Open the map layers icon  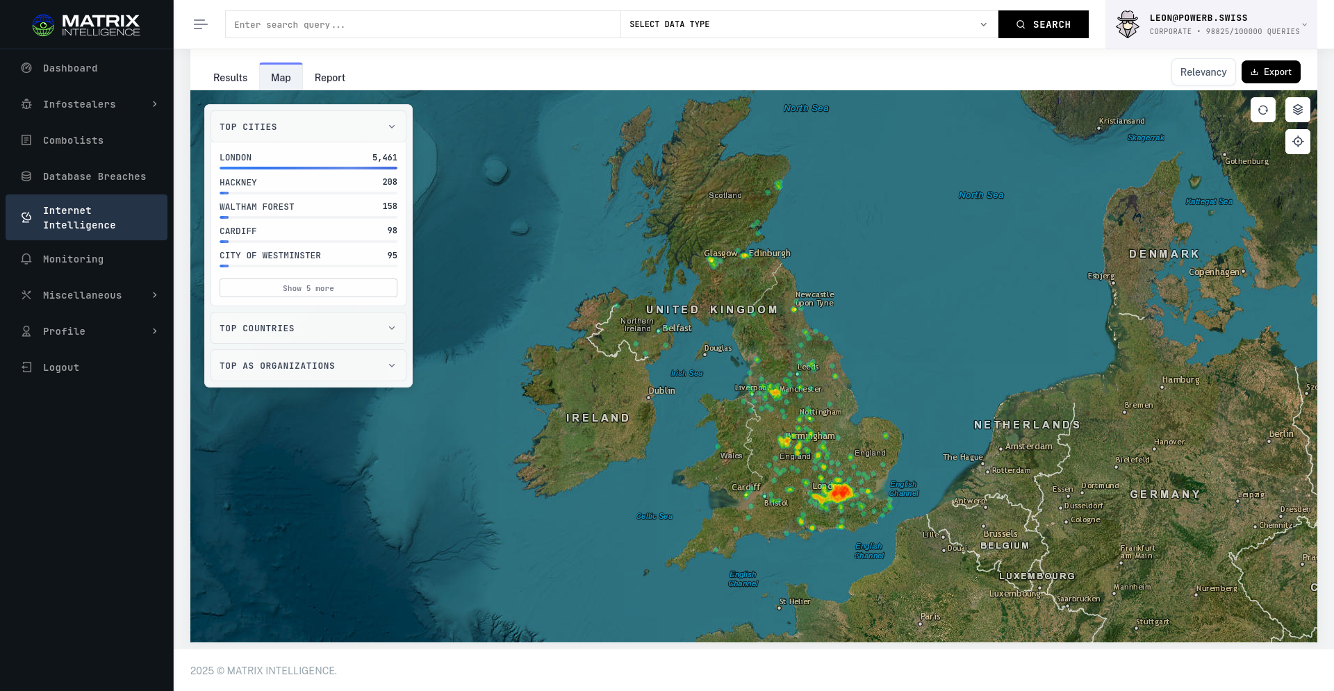(1297, 110)
